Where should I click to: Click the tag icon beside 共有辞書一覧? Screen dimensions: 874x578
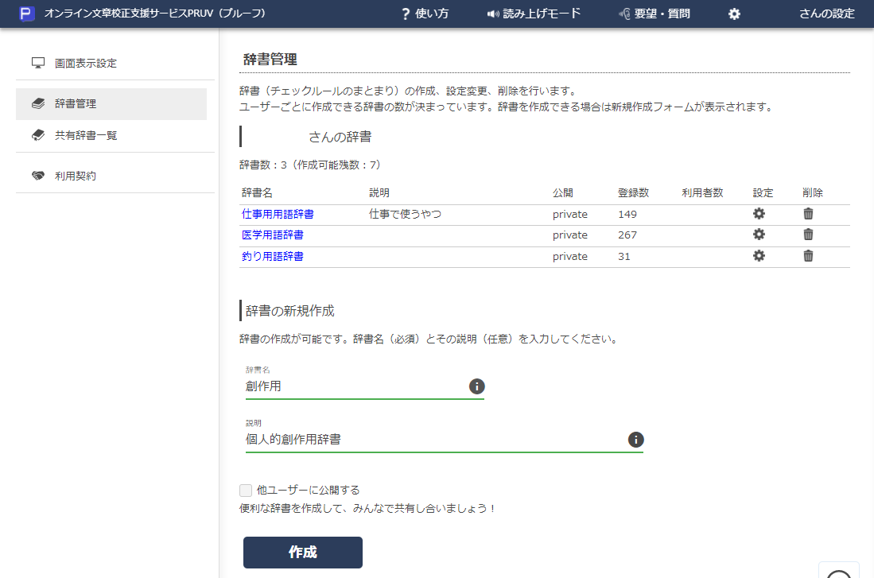coord(38,134)
